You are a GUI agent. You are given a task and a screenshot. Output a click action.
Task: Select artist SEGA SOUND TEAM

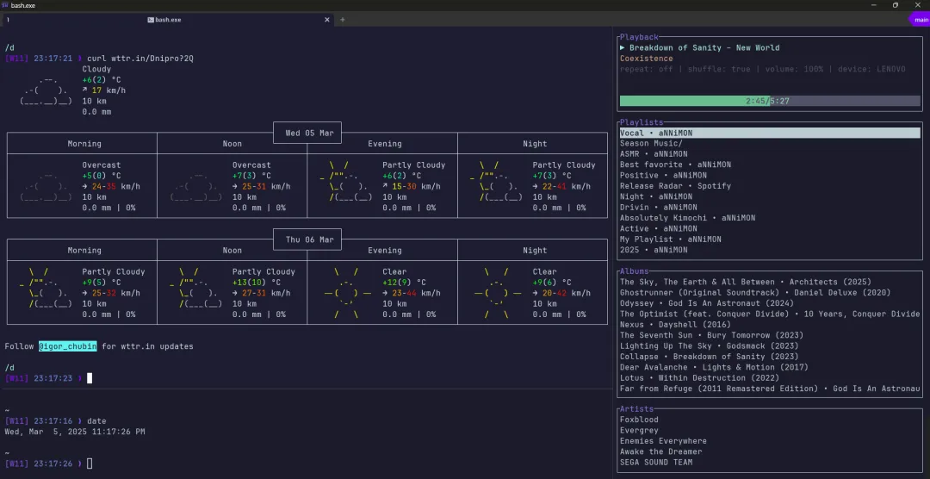tap(656, 463)
